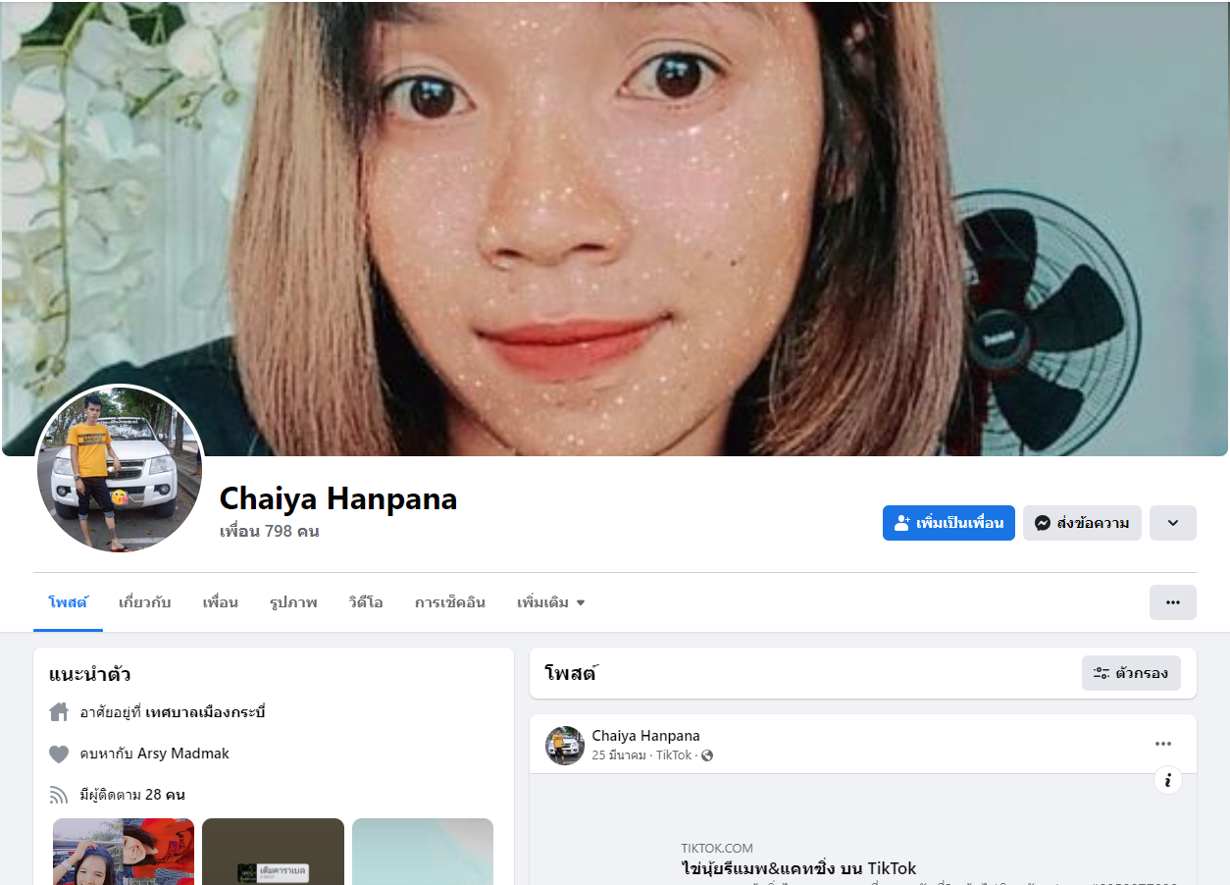Click the ส่งข้อความ button
The image size is (1230, 885).
click(x=1082, y=523)
